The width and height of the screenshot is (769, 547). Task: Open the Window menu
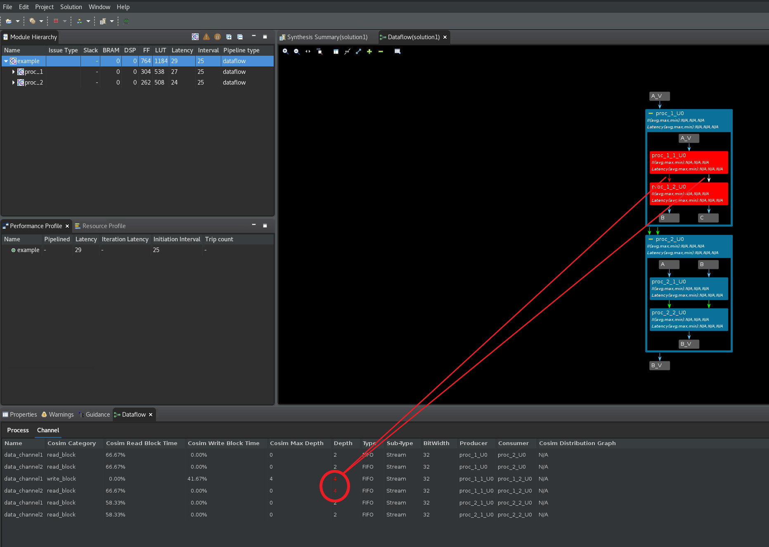(x=99, y=7)
